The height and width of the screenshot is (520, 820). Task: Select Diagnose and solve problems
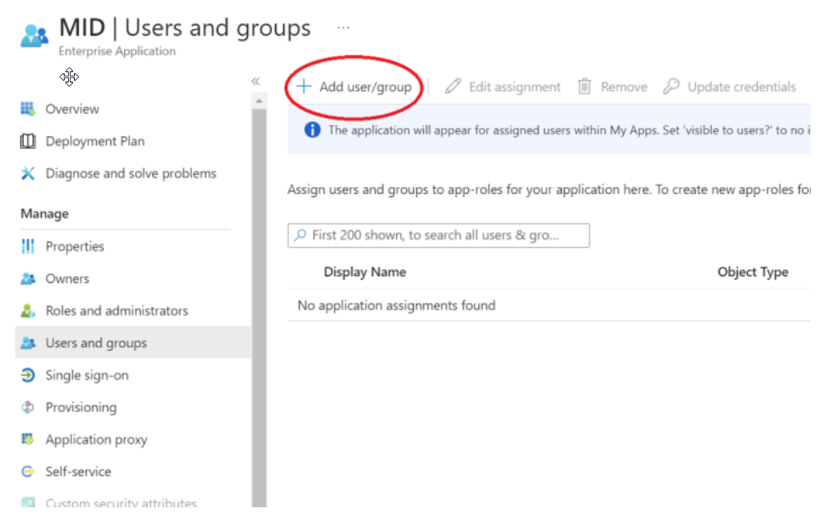(x=130, y=173)
